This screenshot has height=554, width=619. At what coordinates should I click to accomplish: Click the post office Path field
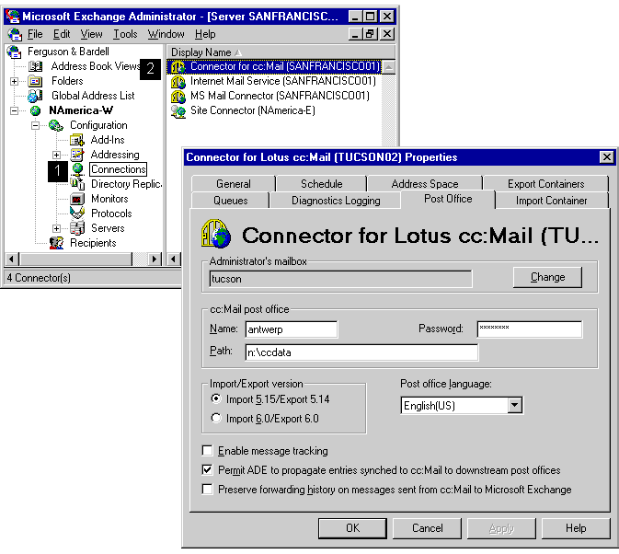[361, 352]
